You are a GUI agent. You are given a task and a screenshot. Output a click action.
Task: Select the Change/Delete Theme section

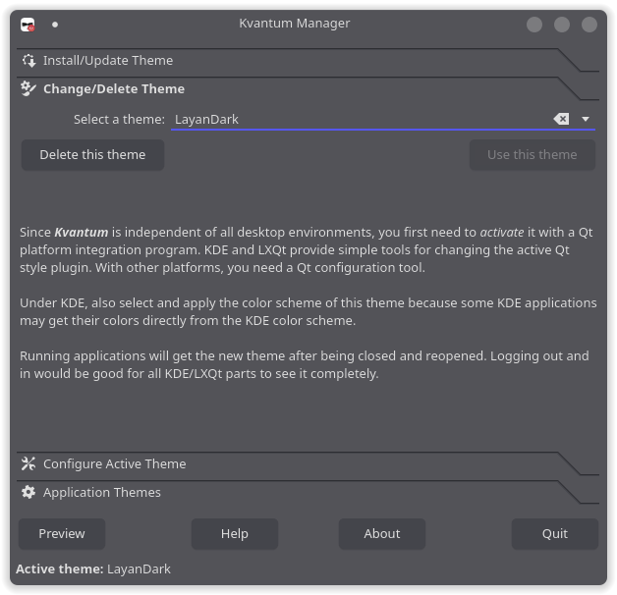tap(308, 89)
